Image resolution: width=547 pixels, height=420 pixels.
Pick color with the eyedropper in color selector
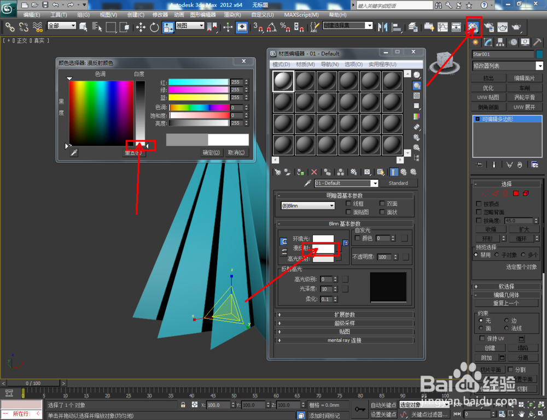pyautogui.click(x=74, y=152)
